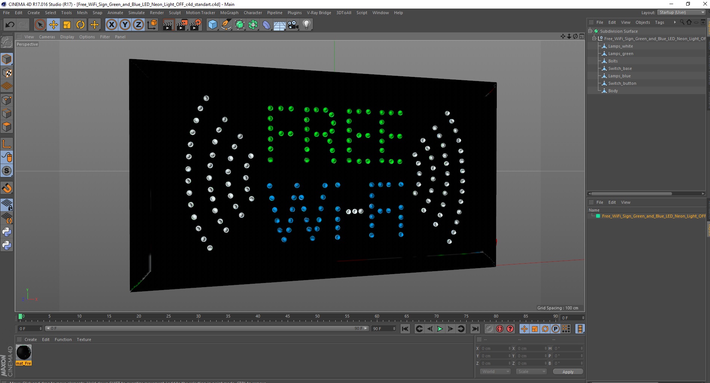Search objects with magnifier icon
This screenshot has width=710, height=383.
pos(682,22)
